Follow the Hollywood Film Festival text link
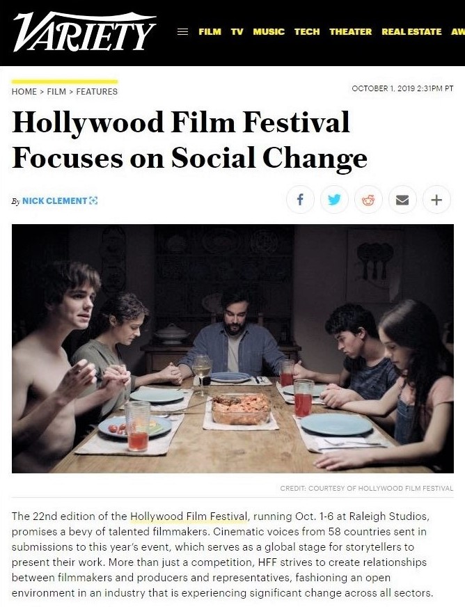 click(x=189, y=517)
